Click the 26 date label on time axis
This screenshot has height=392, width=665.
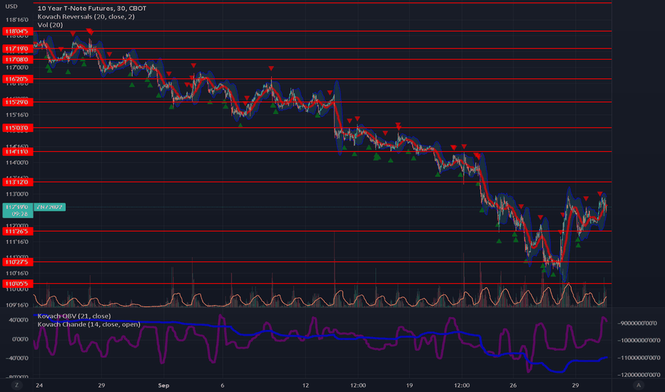(x=513, y=385)
